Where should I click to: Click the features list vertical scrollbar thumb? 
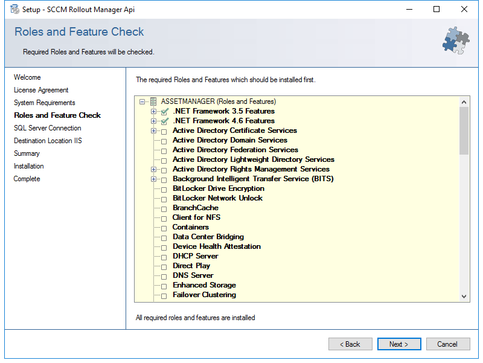point(464,130)
